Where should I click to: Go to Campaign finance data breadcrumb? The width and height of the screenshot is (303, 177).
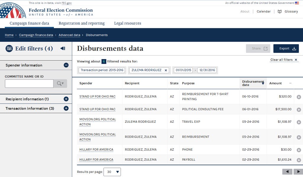tap(36, 35)
